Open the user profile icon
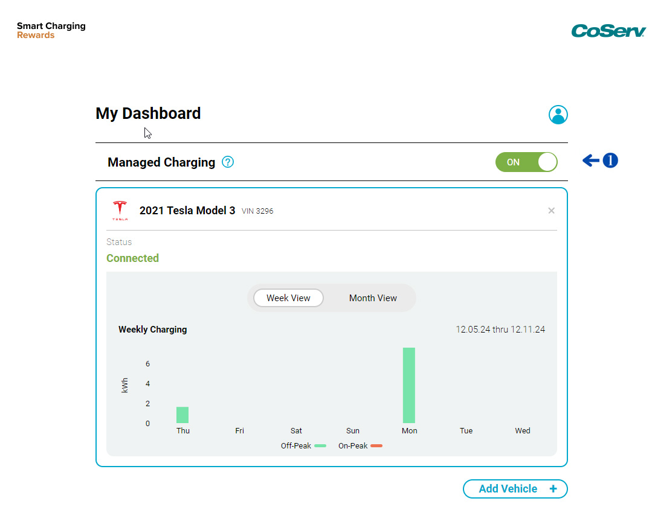Viewport: 655px width, 507px height. (x=558, y=115)
